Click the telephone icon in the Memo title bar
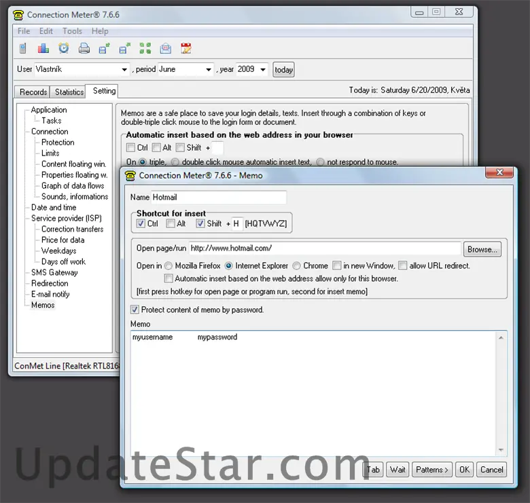The width and height of the screenshot is (530, 503). [x=130, y=176]
